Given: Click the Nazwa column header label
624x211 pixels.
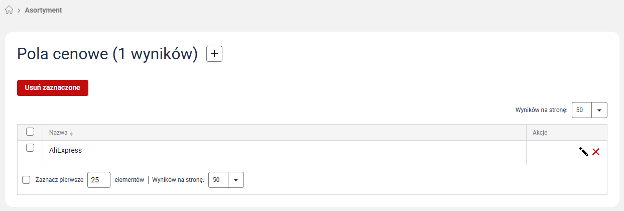Looking at the screenshot, I should tap(58, 133).
